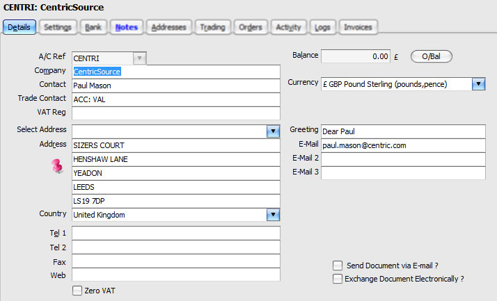
Task: Click the O/Bal button
Action: pos(431,56)
